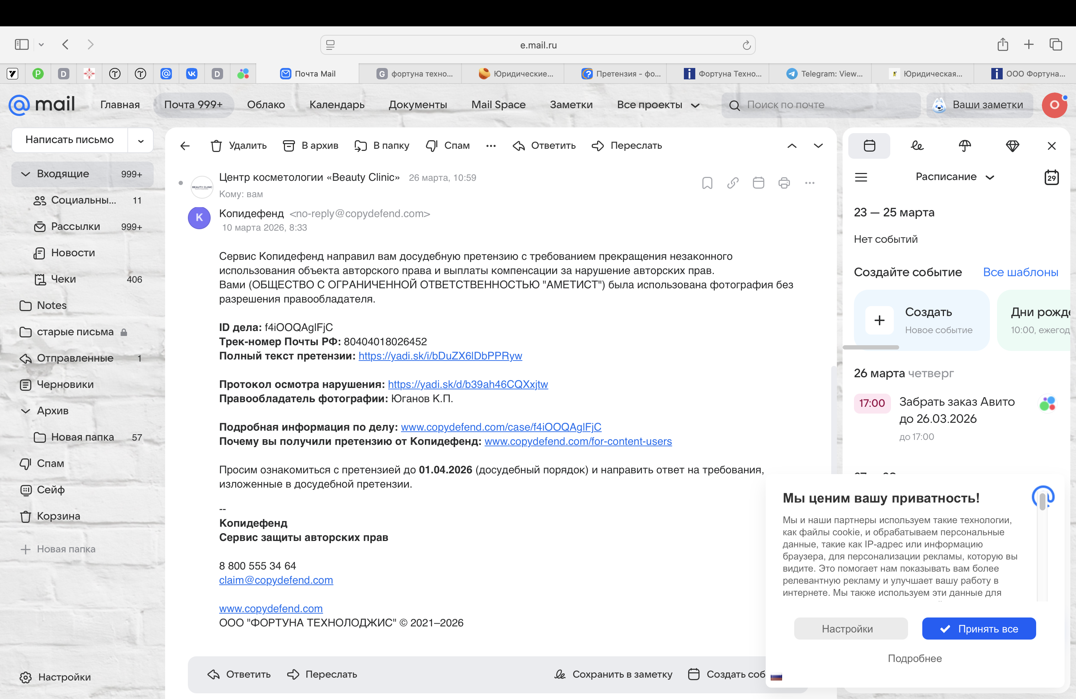Open the Чеки folder
Viewport: 1076px width, 699px height.
point(83,279)
